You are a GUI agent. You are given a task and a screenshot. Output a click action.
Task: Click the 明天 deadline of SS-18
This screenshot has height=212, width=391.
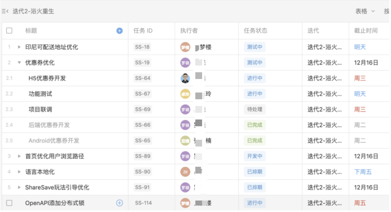(360, 47)
